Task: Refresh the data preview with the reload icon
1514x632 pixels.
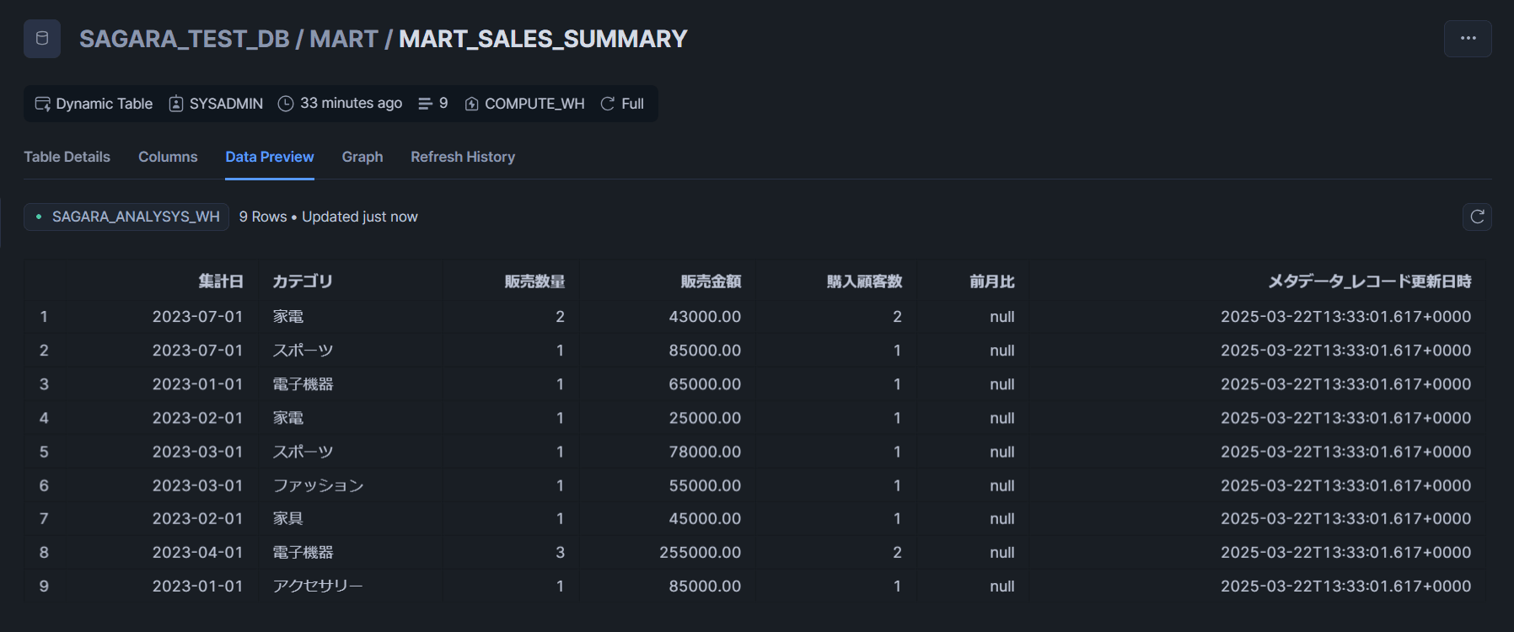Action: tap(1477, 217)
